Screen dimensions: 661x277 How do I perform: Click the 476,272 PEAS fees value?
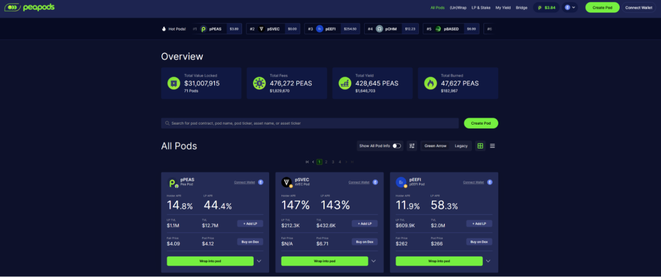pyautogui.click(x=291, y=83)
